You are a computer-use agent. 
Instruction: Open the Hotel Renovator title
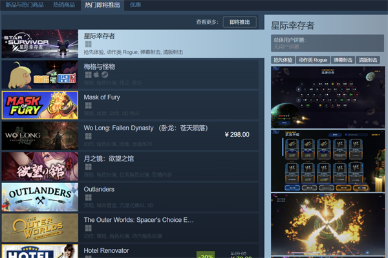tap(106, 250)
